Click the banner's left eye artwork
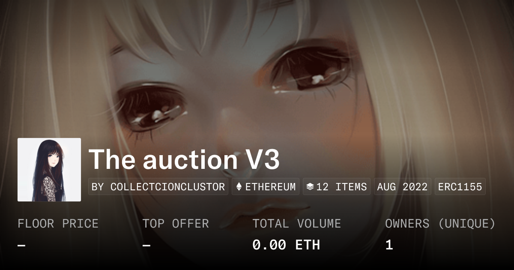The width and height of the screenshot is (514, 270). pyautogui.click(x=152, y=107)
